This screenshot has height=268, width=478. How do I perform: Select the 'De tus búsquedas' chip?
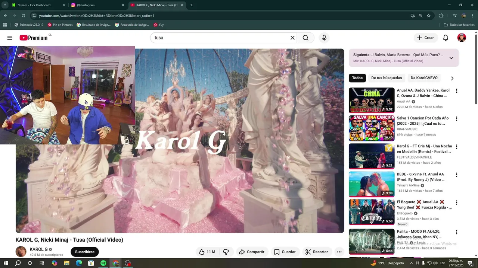coord(387,78)
